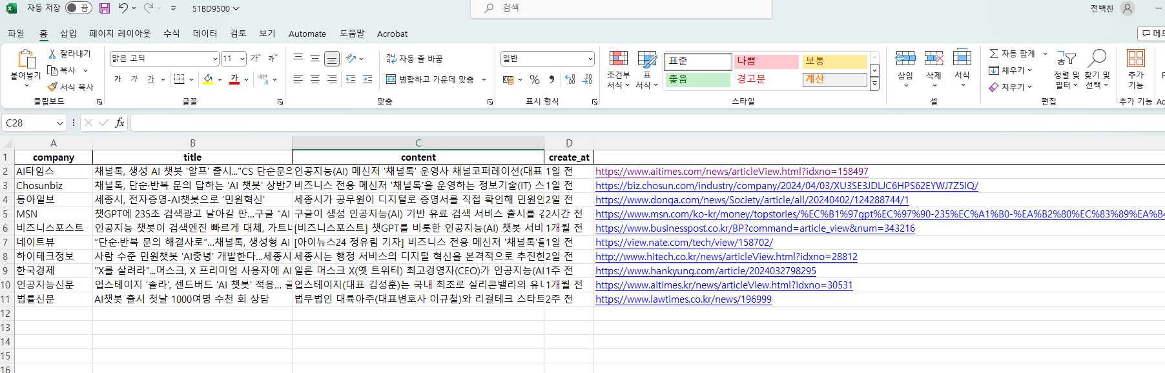Image resolution: width=1165 pixels, height=373 pixels.
Task: Expand the Name Box dropdown for C28
Action: (x=59, y=123)
